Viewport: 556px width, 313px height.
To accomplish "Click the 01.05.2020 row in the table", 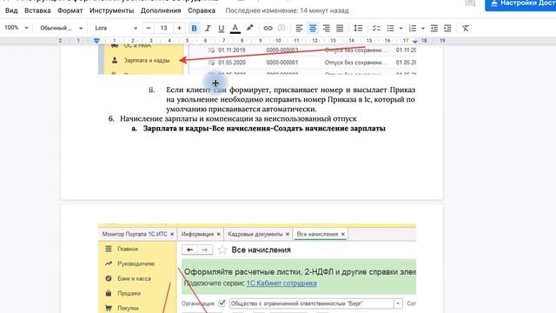I will point(302,63).
